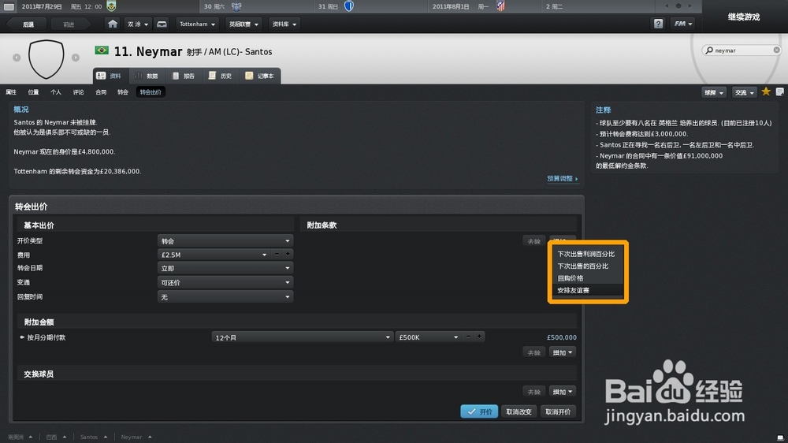Open the FM menu dropdown

pos(683,24)
